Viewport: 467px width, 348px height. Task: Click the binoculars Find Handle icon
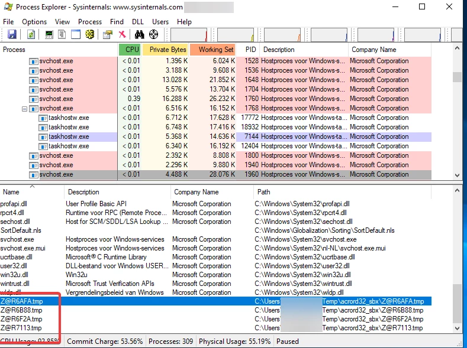click(139, 34)
